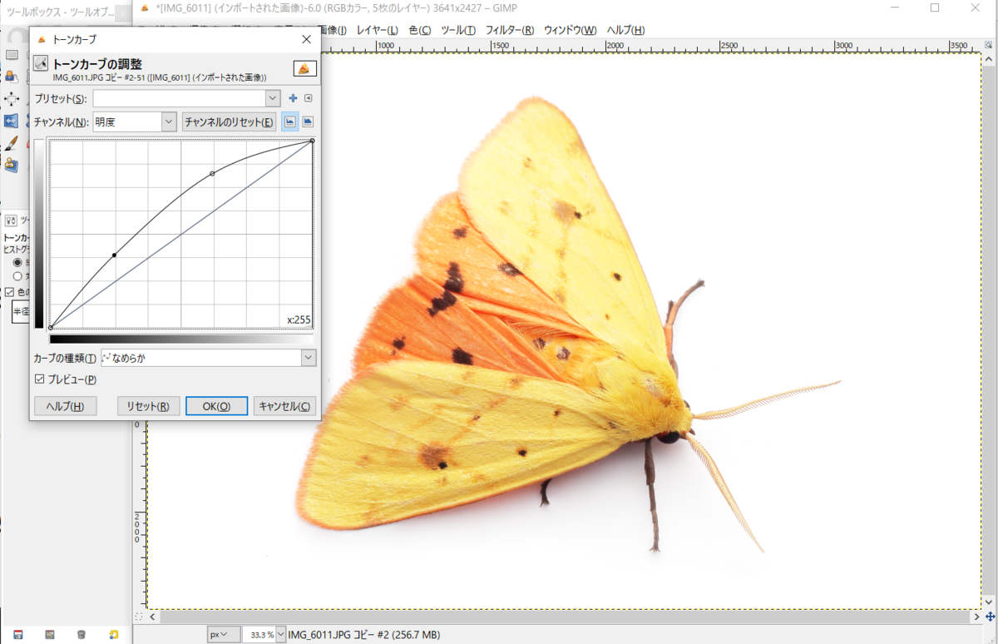Open the フィルター(R) menu
This screenshot has height=644, width=998.
point(510,30)
